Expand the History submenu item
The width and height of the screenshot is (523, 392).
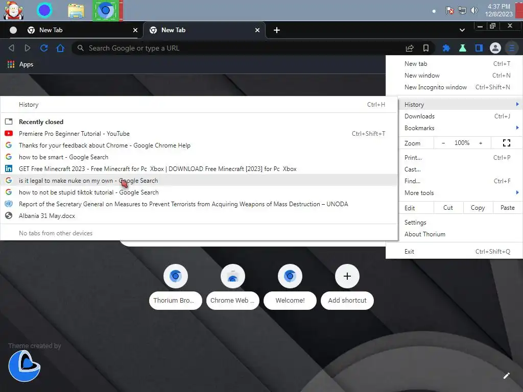click(x=461, y=104)
